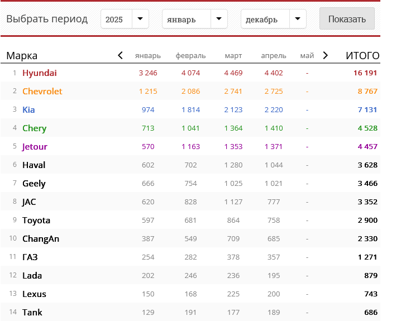
Task: Click Geely total 3 466
Action: coord(367,184)
